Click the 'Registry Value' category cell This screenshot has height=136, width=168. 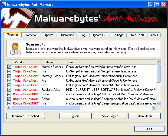coord(51,90)
